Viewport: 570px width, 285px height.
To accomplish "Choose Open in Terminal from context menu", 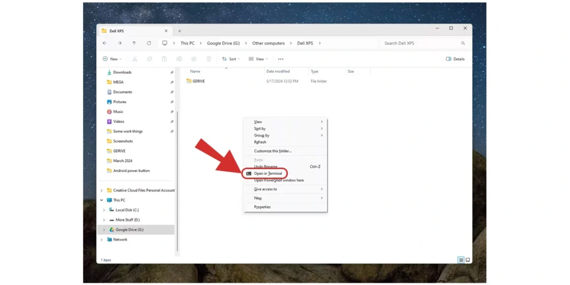I will [x=268, y=174].
